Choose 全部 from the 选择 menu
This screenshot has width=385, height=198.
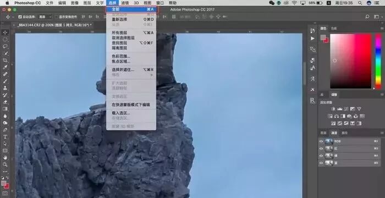[131, 9]
